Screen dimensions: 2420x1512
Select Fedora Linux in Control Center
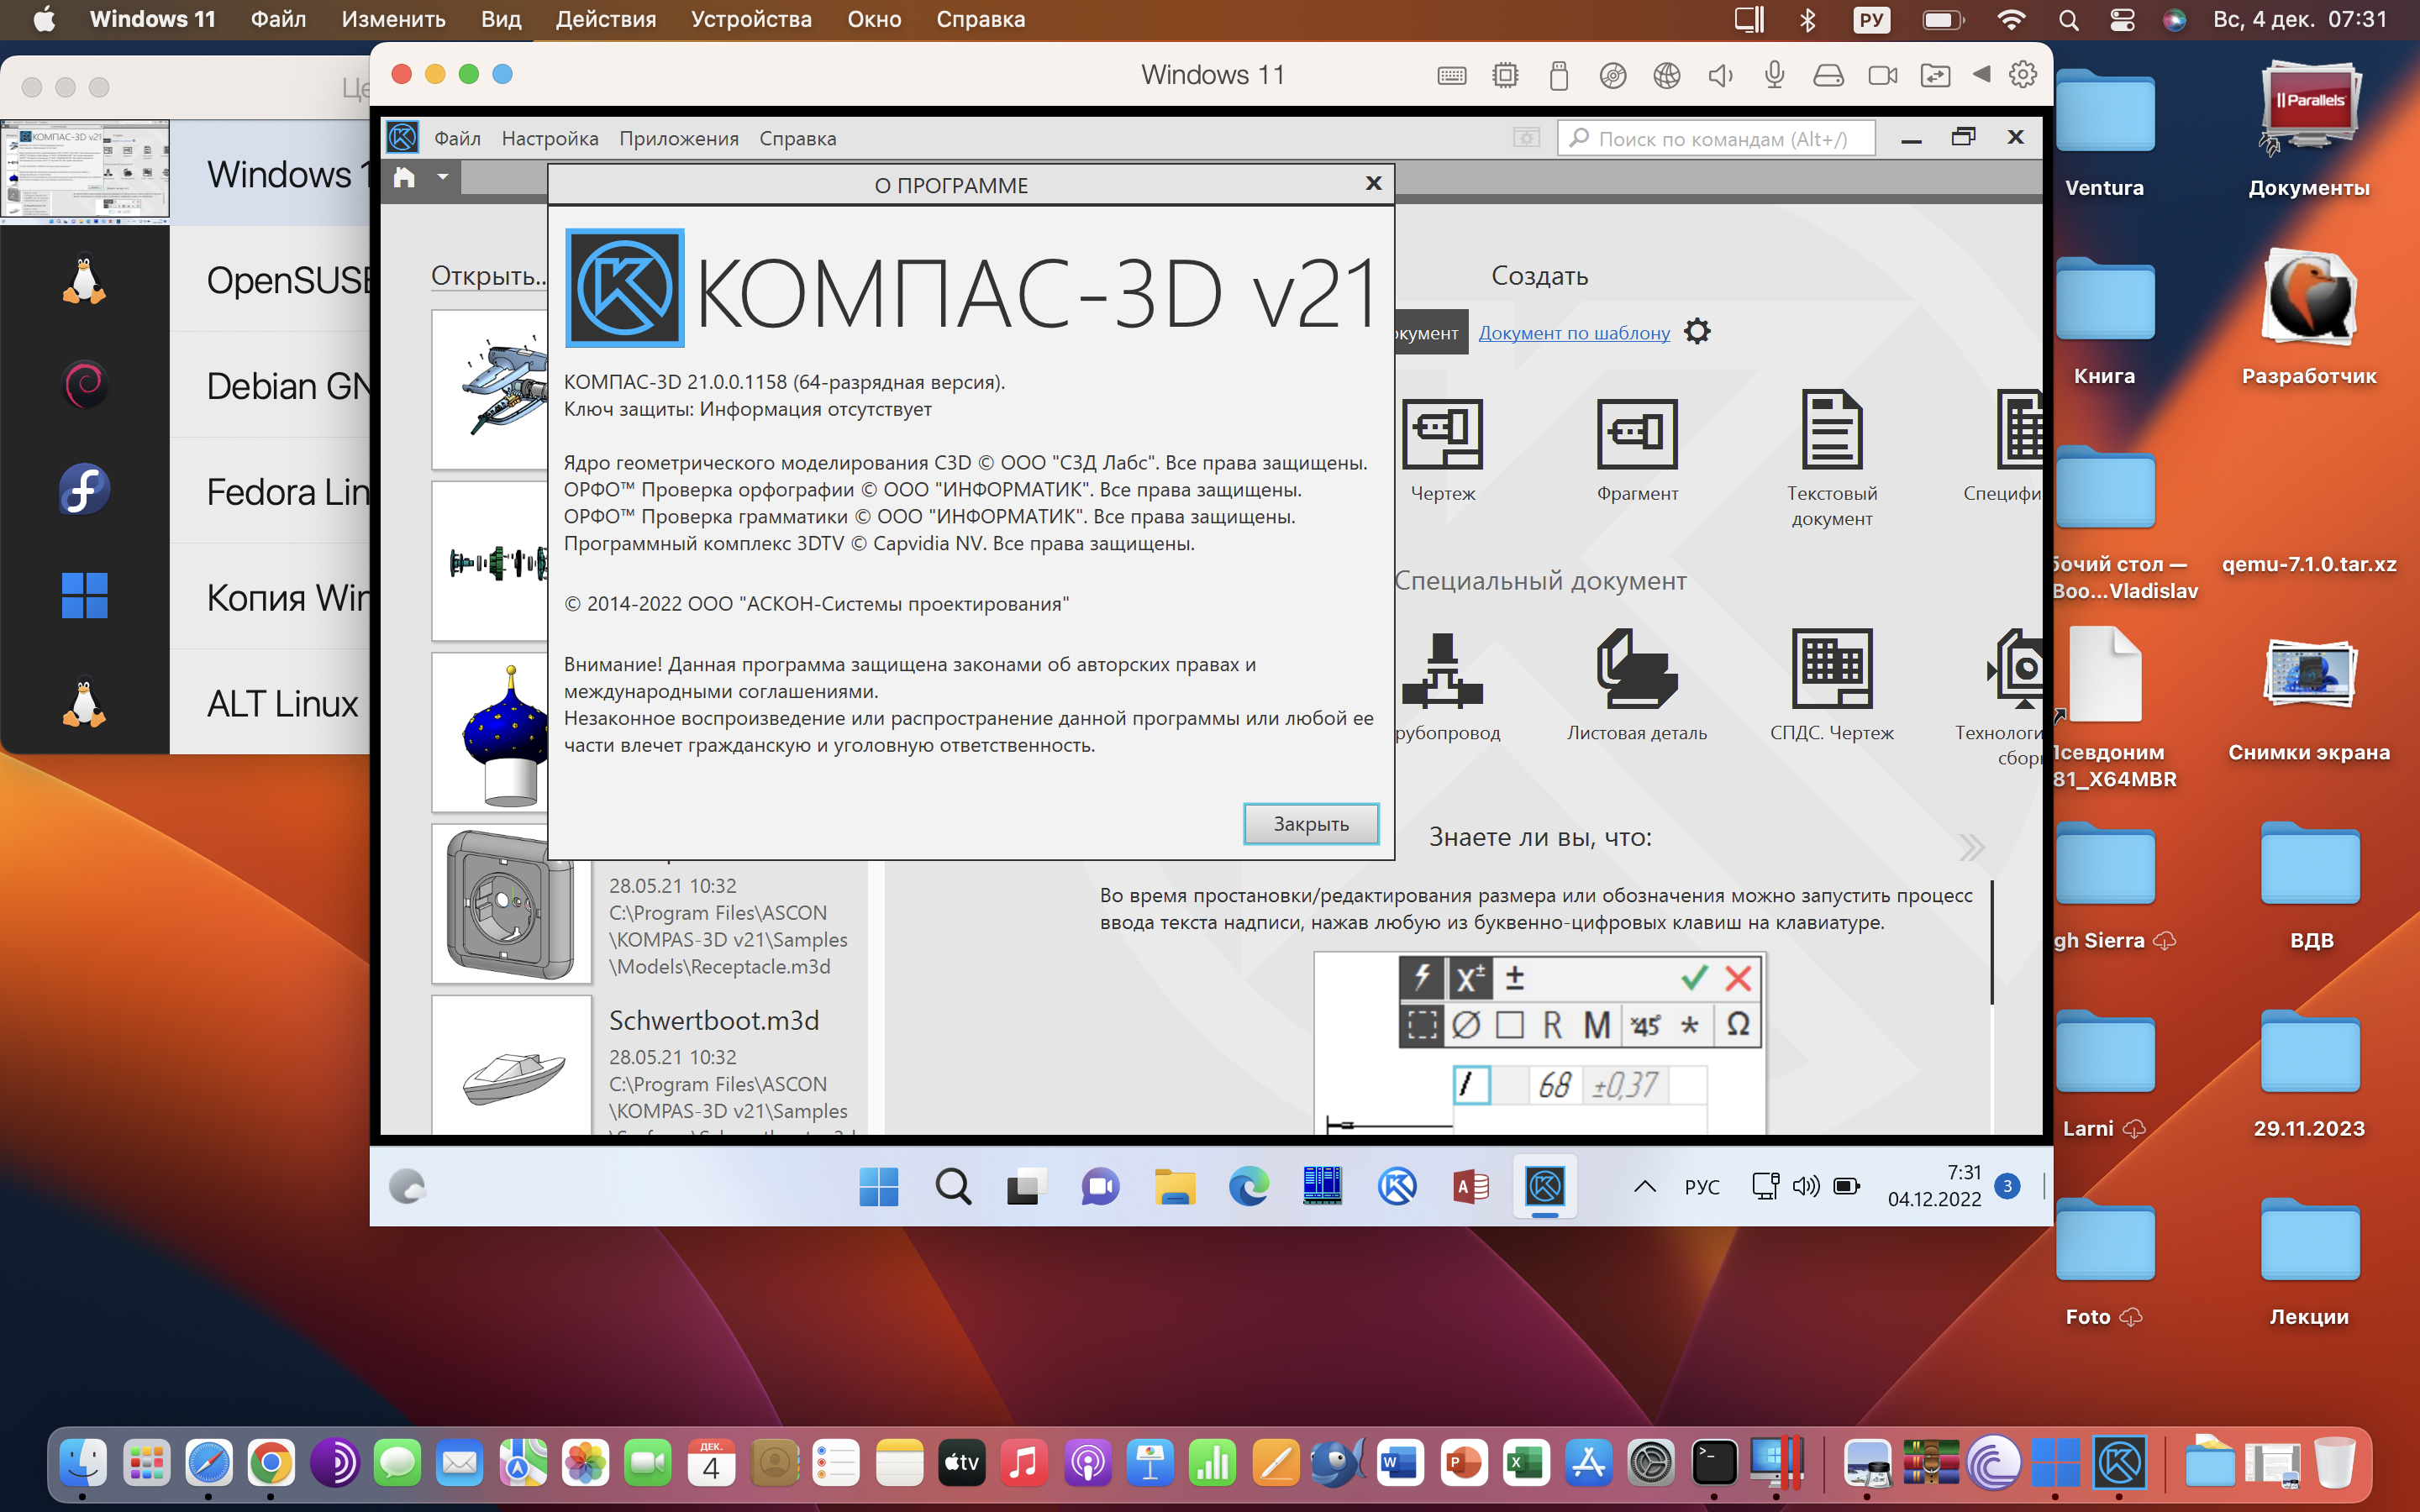coord(186,490)
